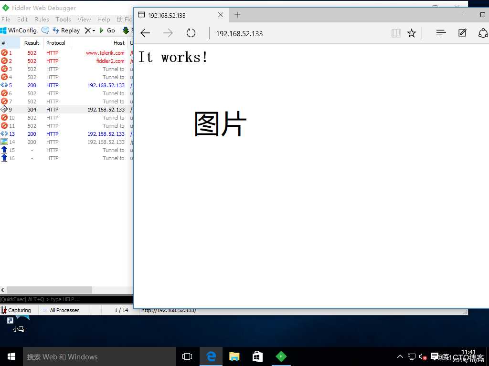Open Reading view book icon in Edge
The height and width of the screenshot is (366, 489).
pos(396,33)
